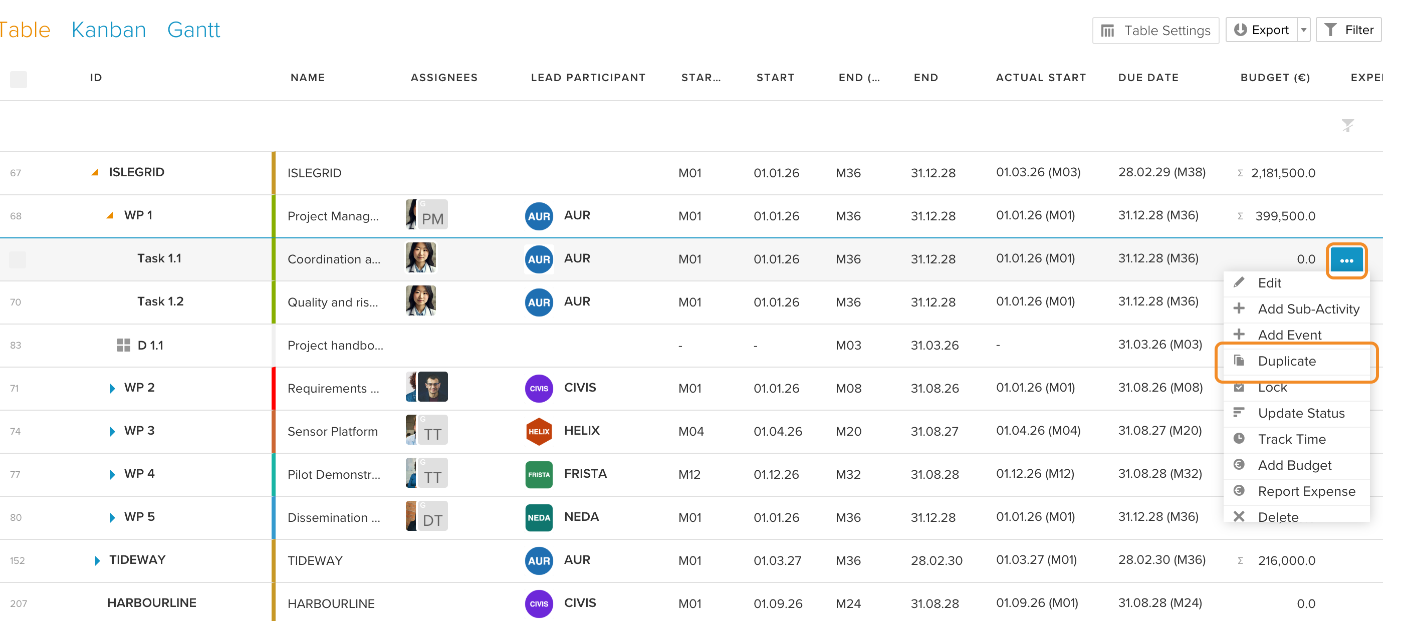Viewport: 1403px width, 621px height.
Task: Choose Add Sub-Activity in the menu
Action: point(1296,309)
